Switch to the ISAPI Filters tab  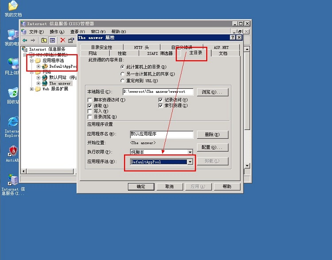[x=160, y=53]
